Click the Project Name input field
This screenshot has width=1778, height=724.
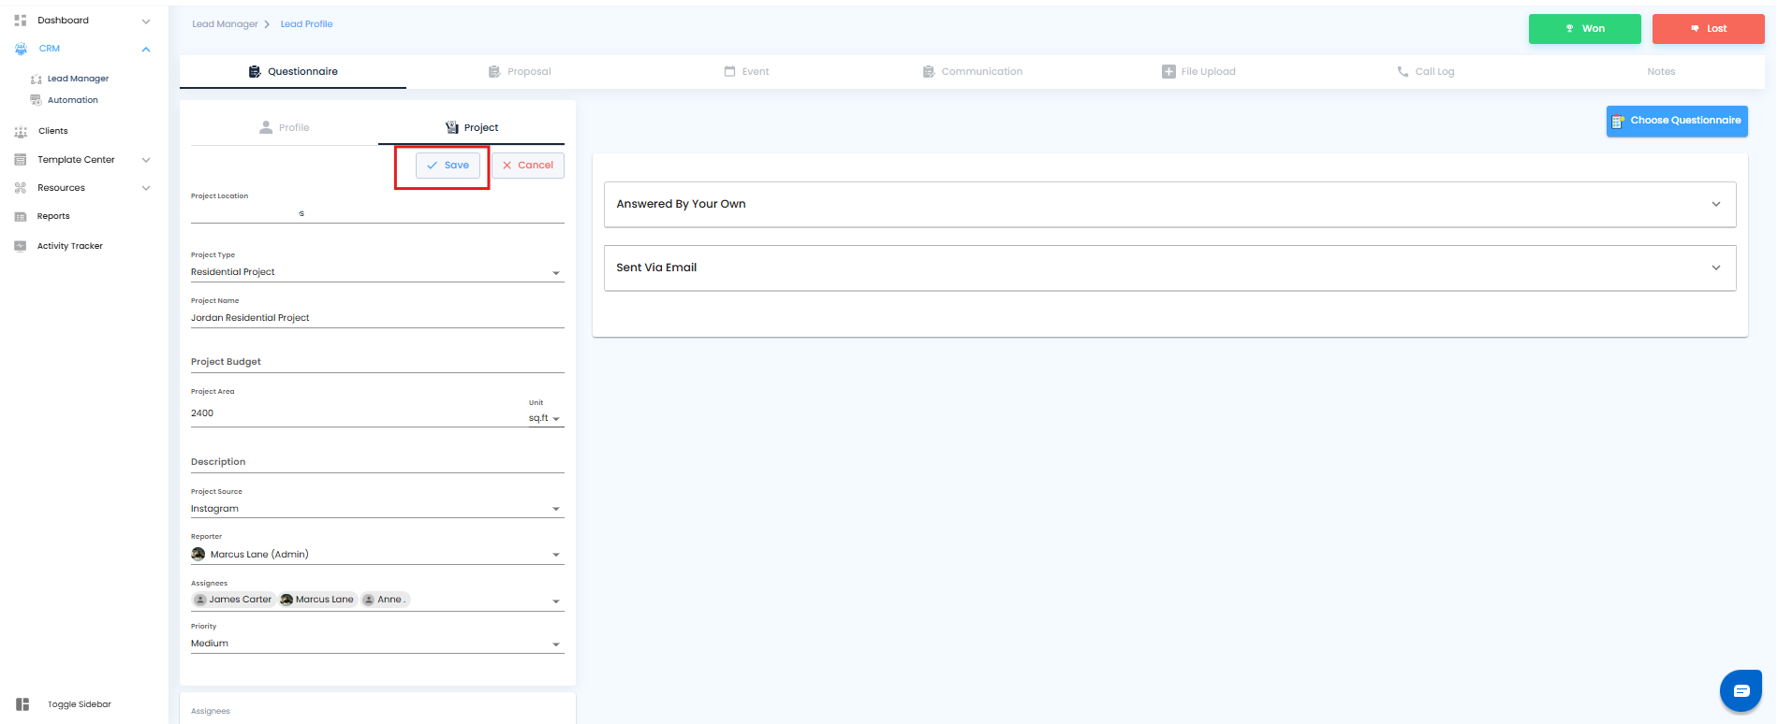coord(377,318)
